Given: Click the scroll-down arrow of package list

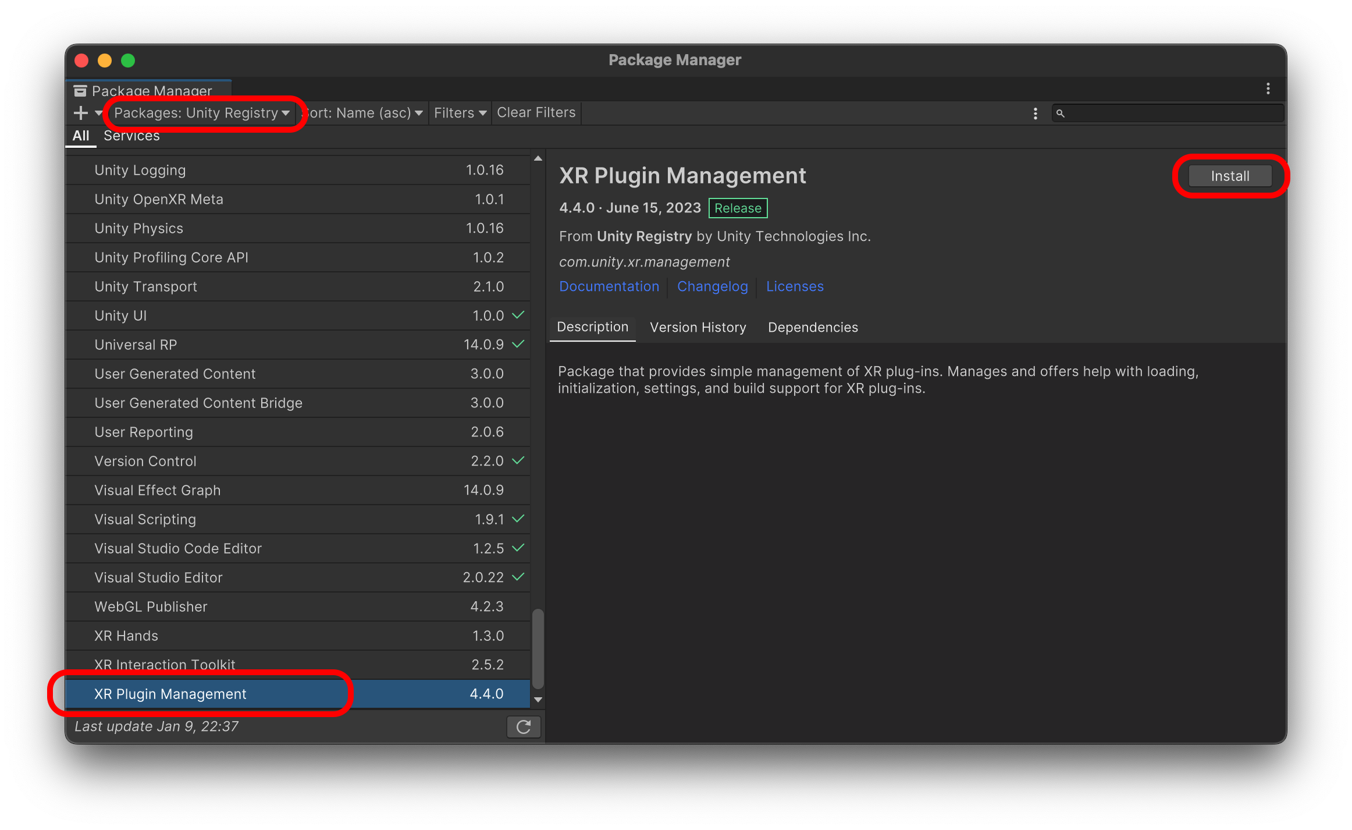Looking at the screenshot, I should click(x=538, y=700).
